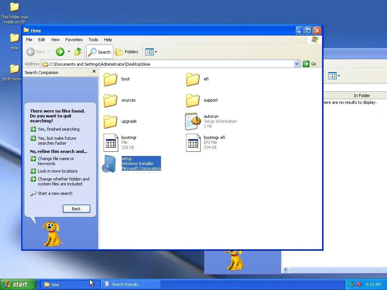Screen dimensions: 387x290
Task: Open the Favorites menu
Action: click(x=74, y=40)
